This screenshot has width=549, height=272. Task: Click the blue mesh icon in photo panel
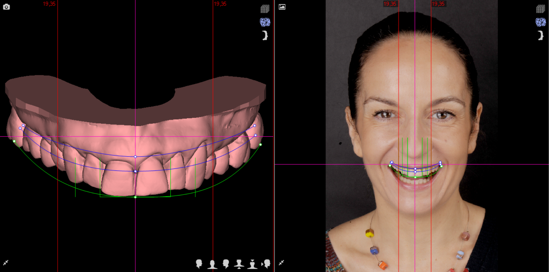540,22
